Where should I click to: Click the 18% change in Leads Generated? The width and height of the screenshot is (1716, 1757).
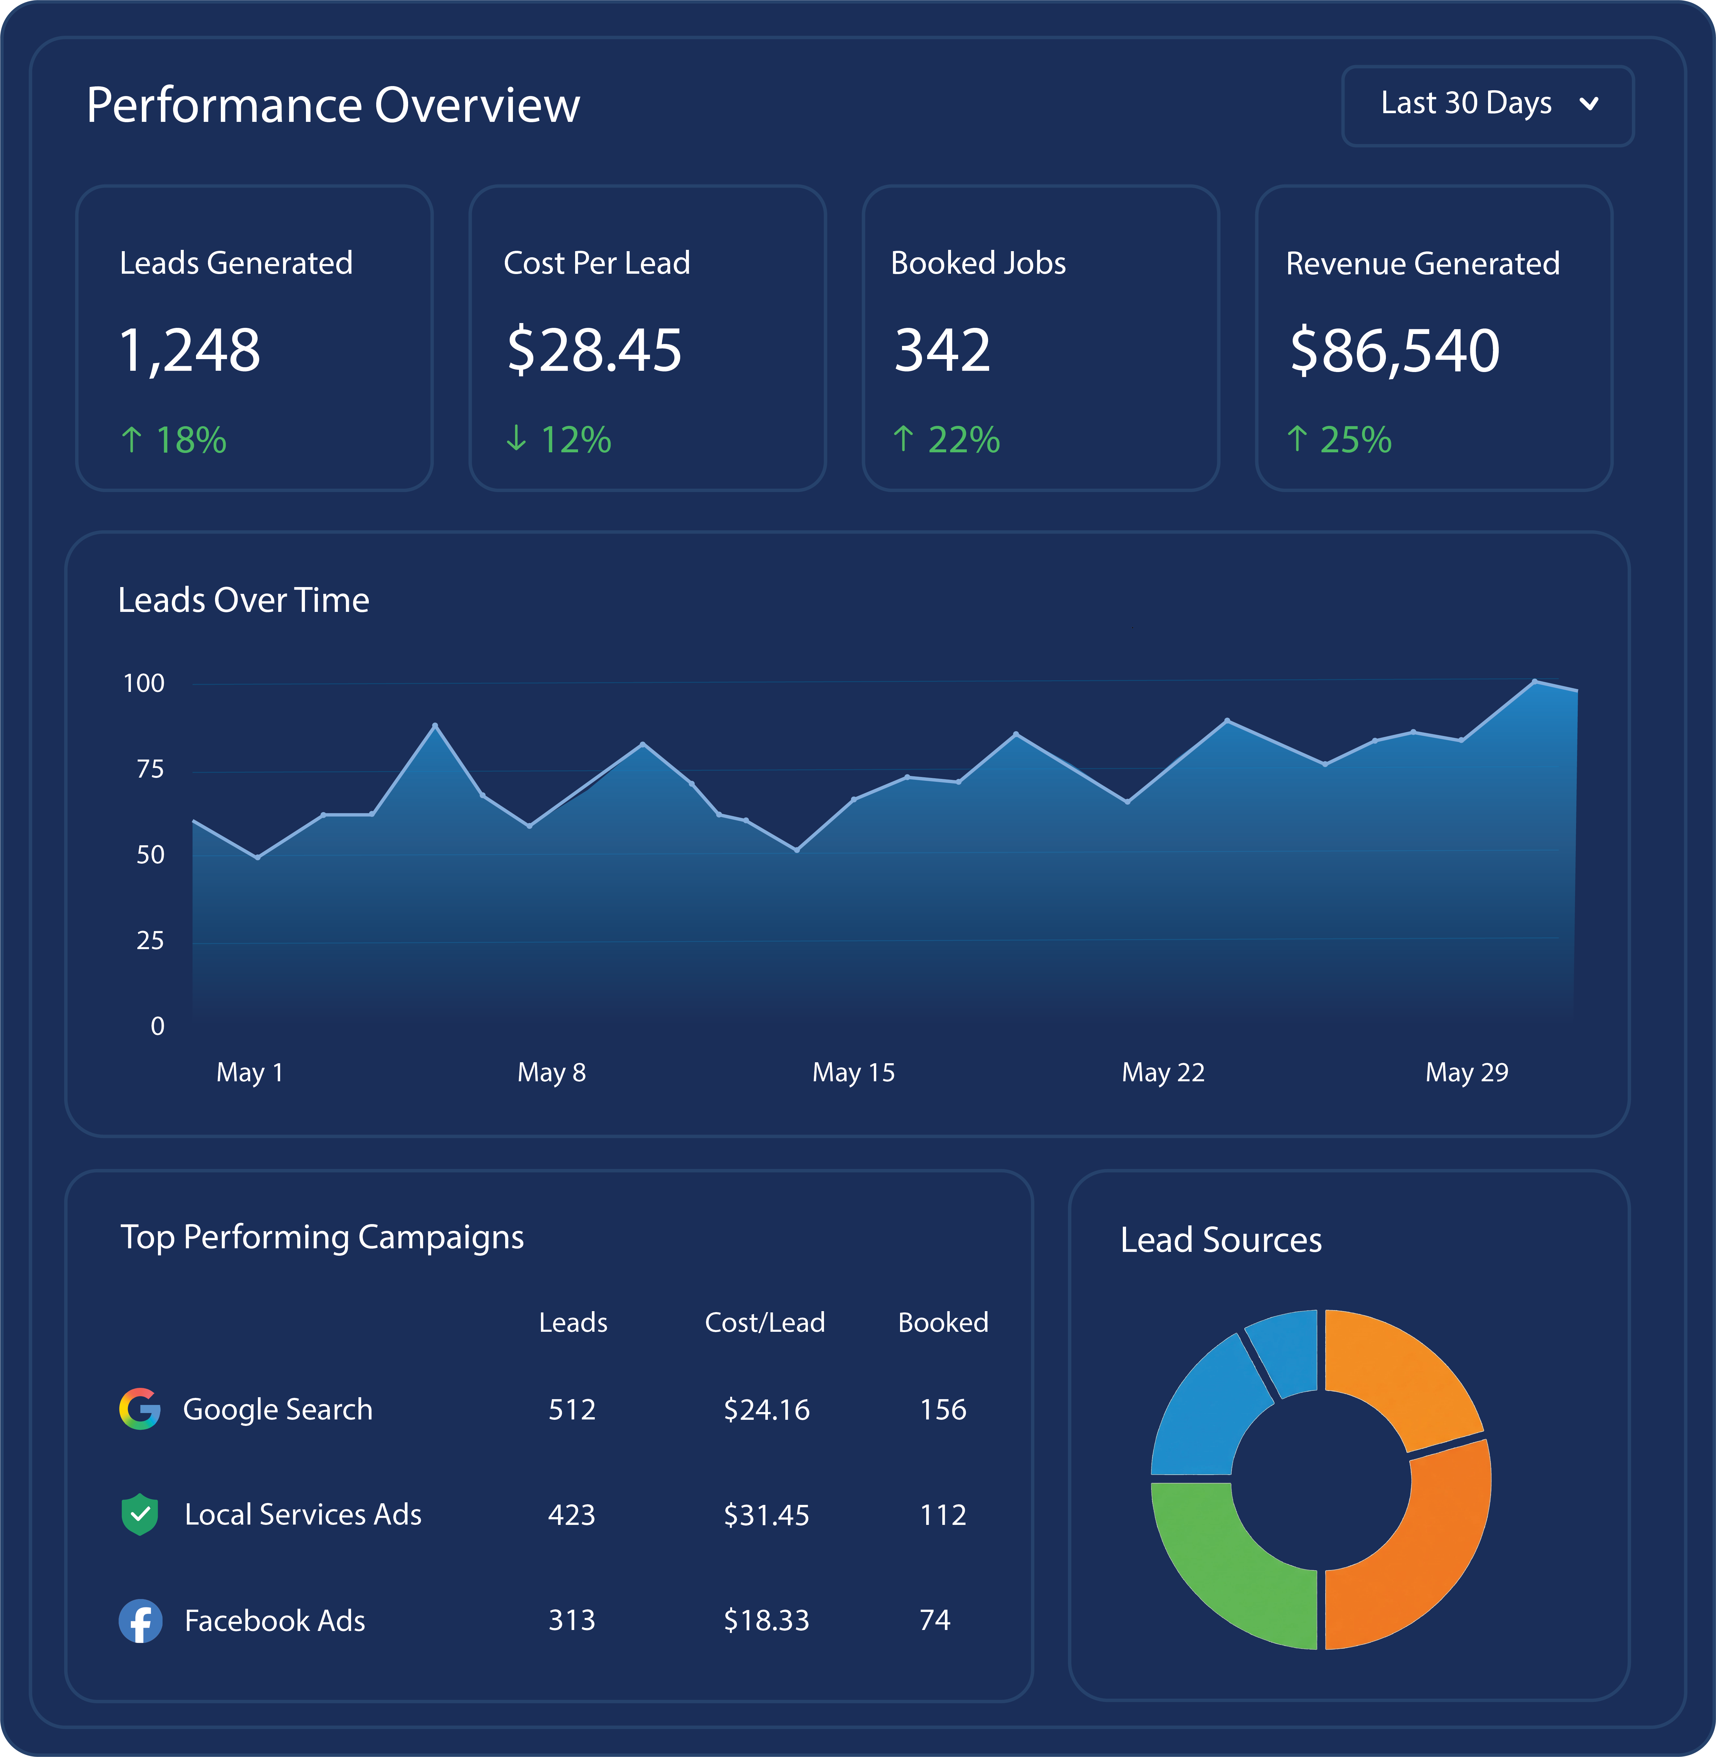pyautogui.click(x=191, y=440)
